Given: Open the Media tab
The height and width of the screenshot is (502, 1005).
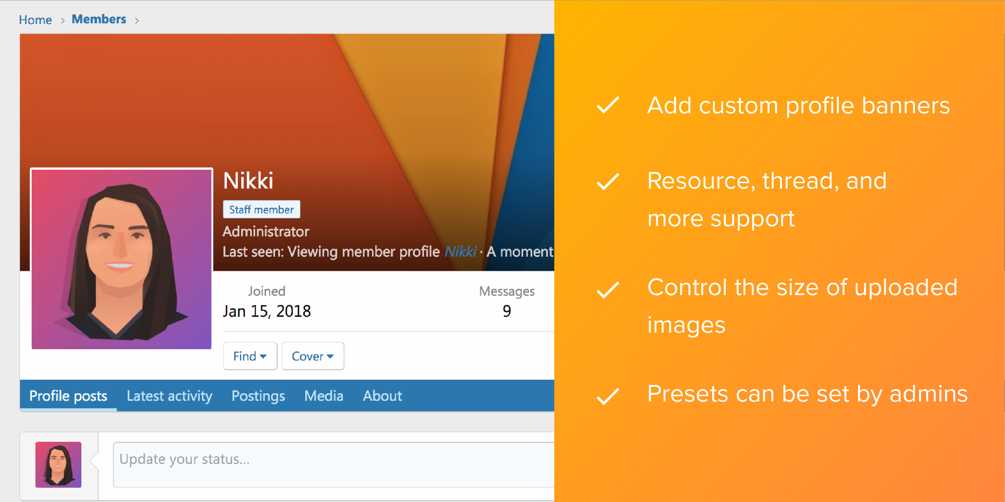Looking at the screenshot, I should 324,396.
